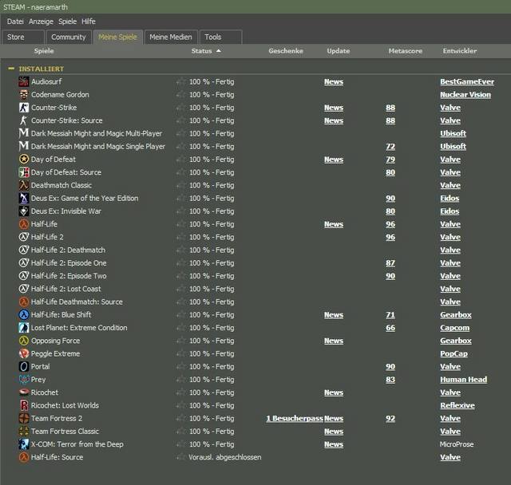Toggle favorite star for Deus Ex: Invisible War
Viewport: 511px width, 485px height.
click(x=181, y=211)
